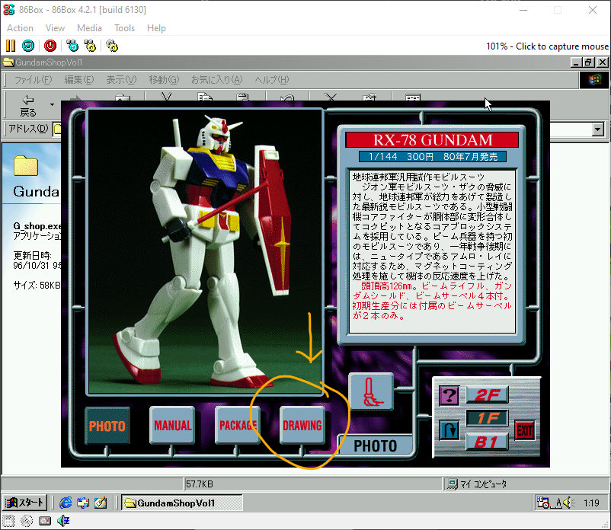Click the IME 'A' tray indicator
This screenshot has height=530, width=611.
[558, 503]
